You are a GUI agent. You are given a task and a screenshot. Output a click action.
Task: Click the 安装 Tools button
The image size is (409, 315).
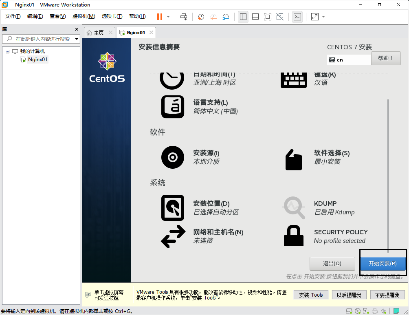(311, 295)
